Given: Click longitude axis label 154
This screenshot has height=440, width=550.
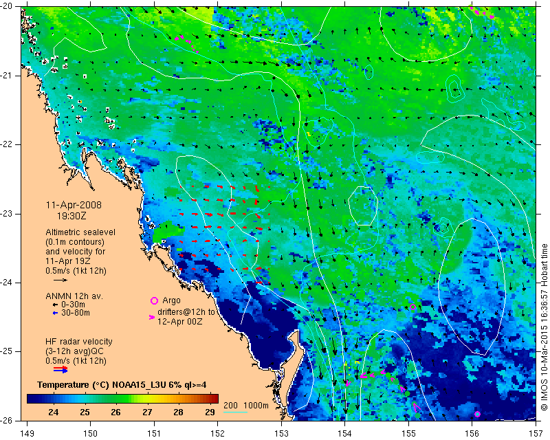Looking at the screenshot, I should click(x=345, y=433).
